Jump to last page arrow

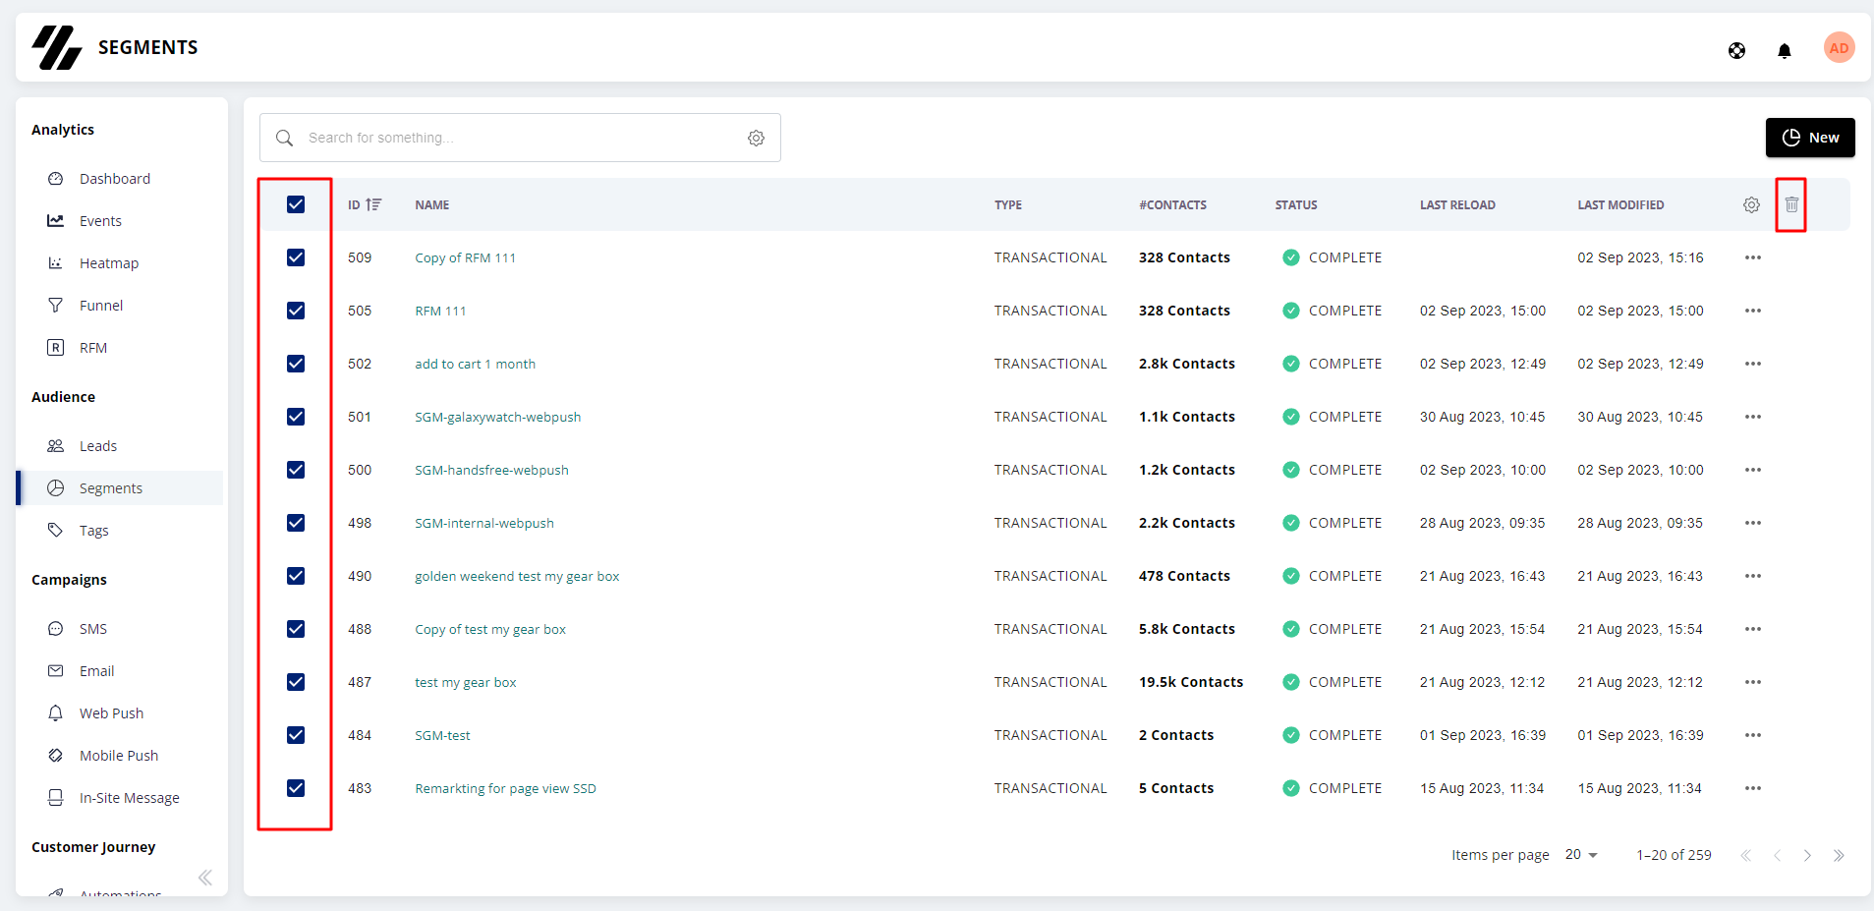(x=1839, y=855)
